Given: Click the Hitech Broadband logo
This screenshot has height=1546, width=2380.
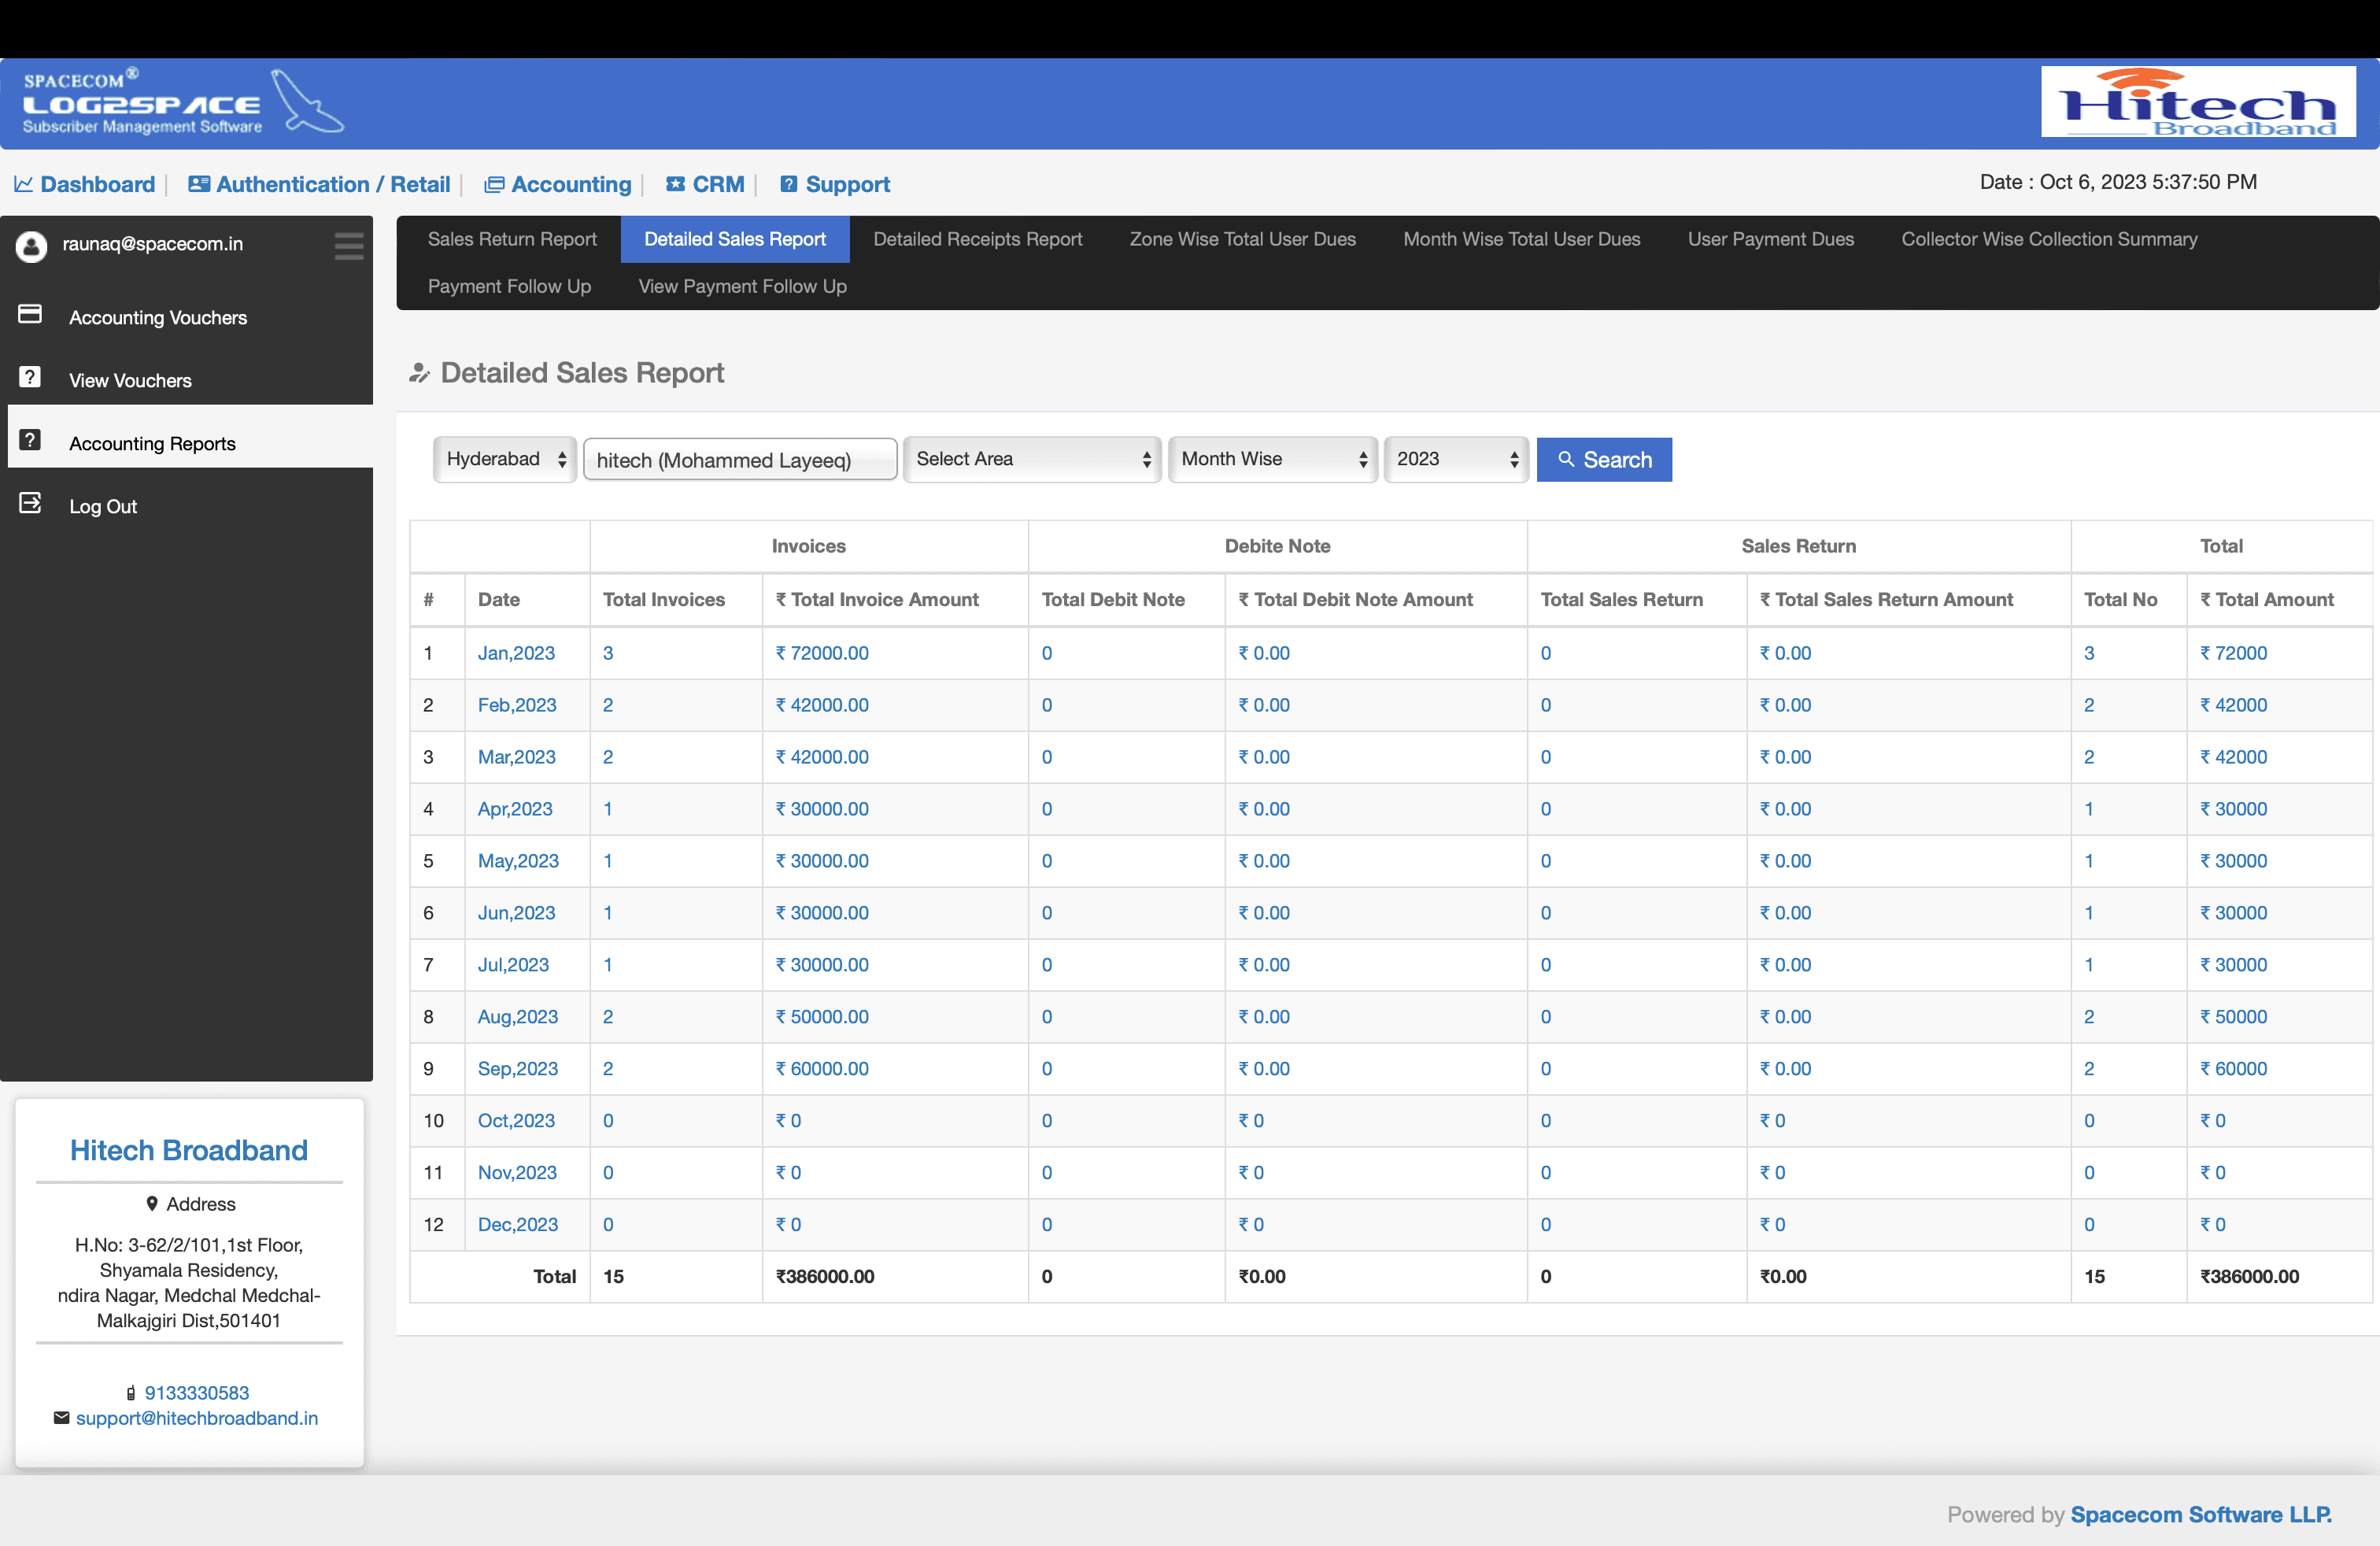Looking at the screenshot, I should click(2198, 102).
